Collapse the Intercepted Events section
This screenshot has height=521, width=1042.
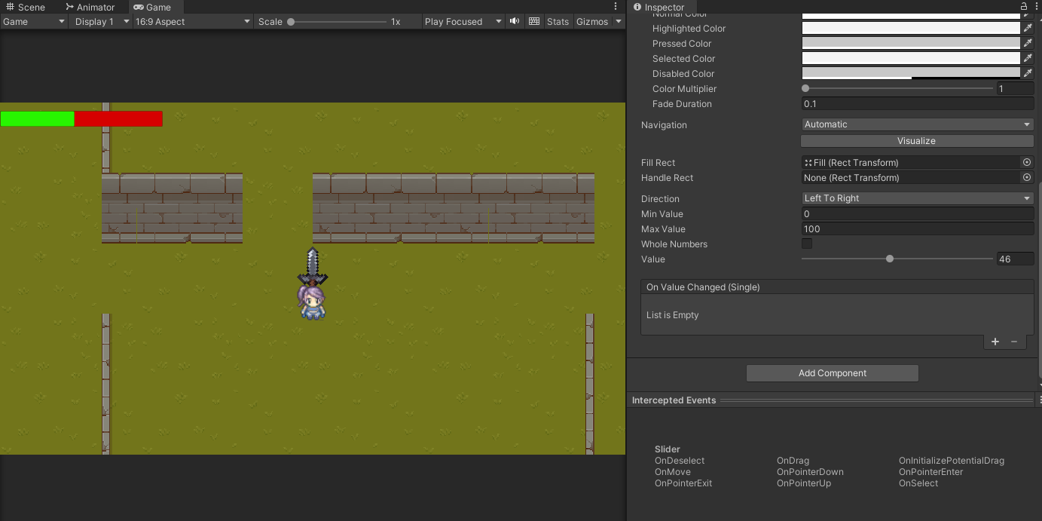coord(674,400)
